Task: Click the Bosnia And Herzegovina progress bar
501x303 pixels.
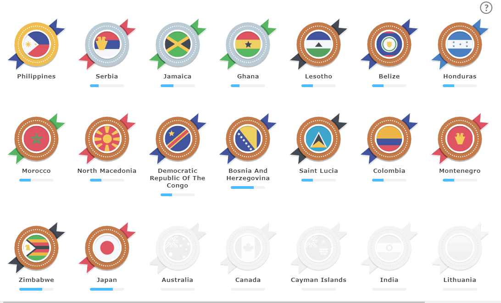Action: 248,187
